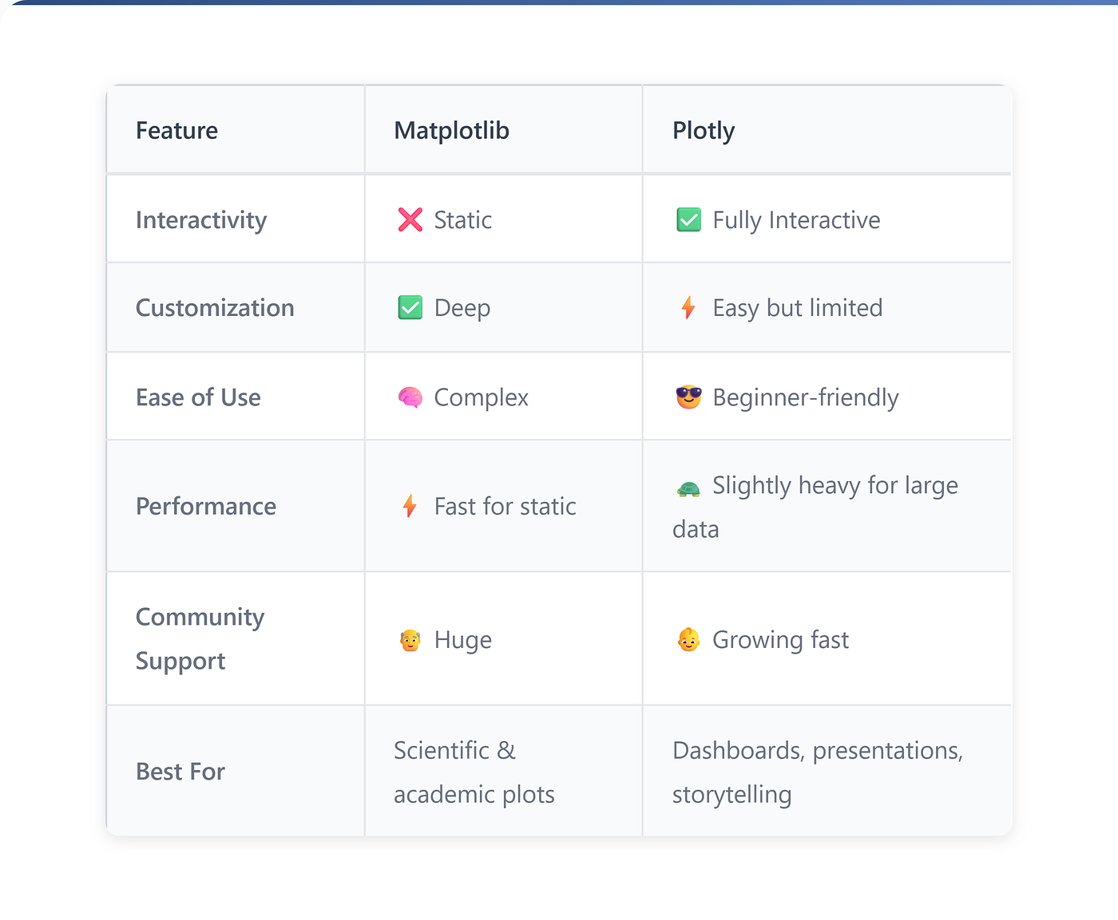Click the Interactivity row label

coord(201,220)
